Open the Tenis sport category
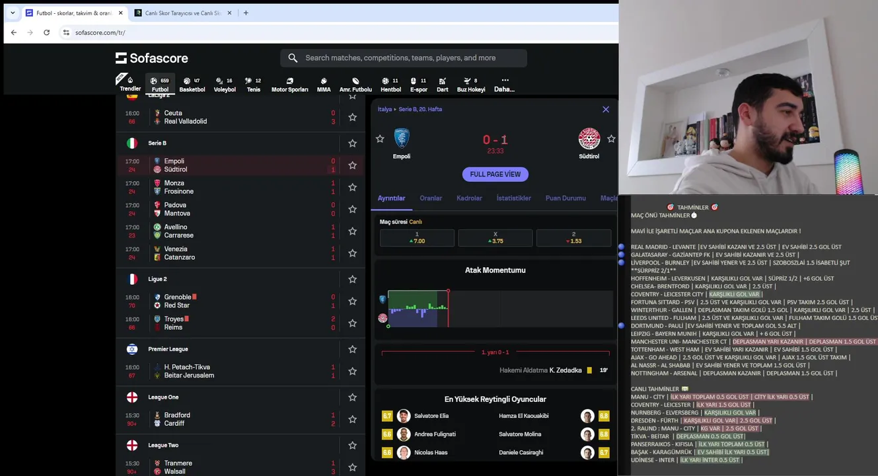Image resolution: width=878 pixels, height=476 pixels. 254,84
